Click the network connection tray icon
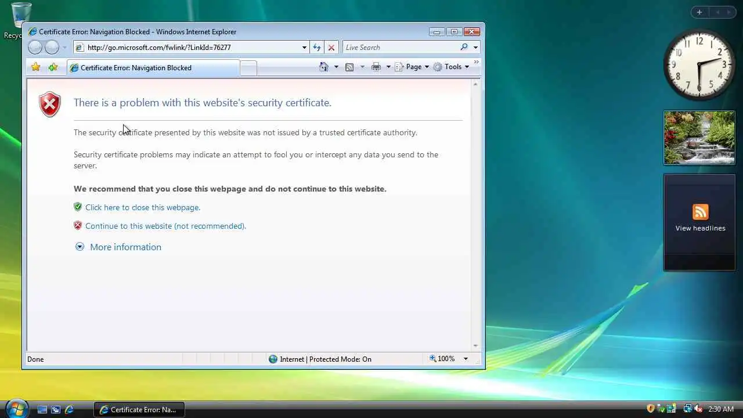 (688, 409)
